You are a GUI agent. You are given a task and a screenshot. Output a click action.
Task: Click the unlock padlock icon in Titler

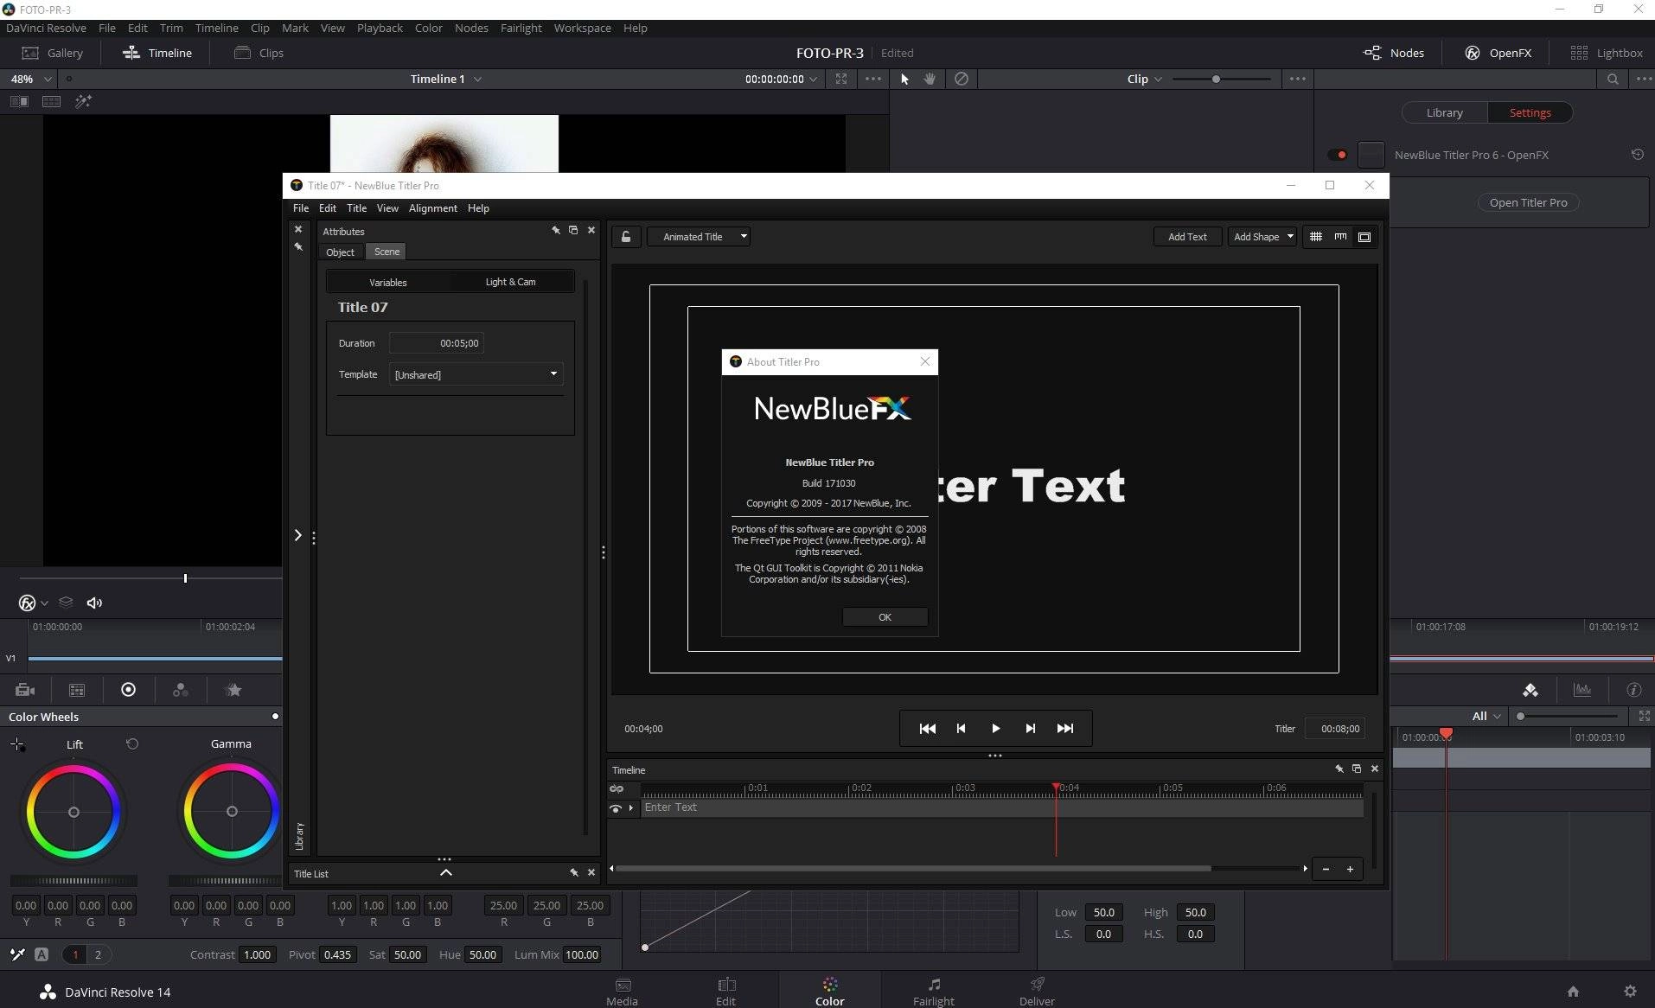[626, 237]
